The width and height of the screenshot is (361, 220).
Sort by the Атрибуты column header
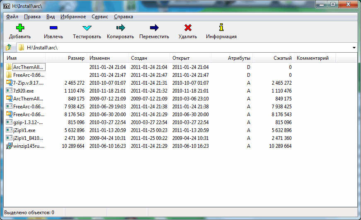coord(232,58)
